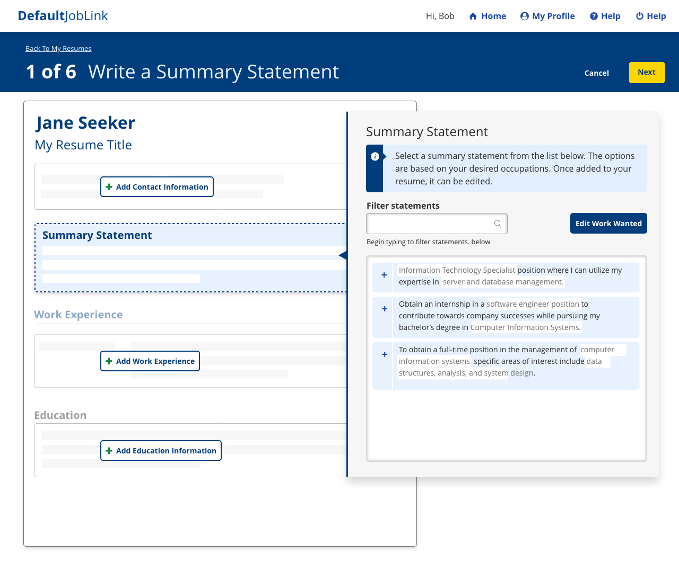
Task: Click the Hi, Bob greeting text
Action: coord(440,16)
